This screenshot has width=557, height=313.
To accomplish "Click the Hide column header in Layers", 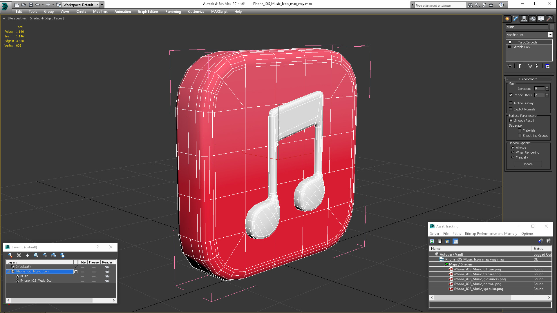I will [82, 262].
